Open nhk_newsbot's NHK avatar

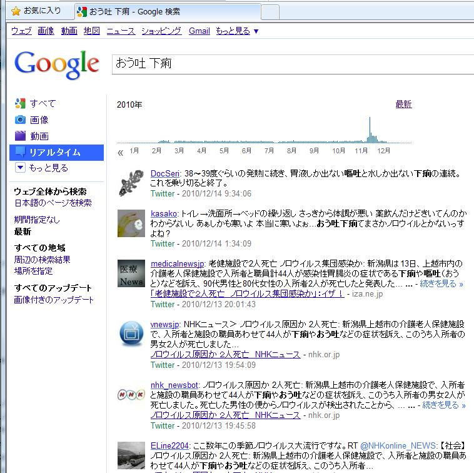pos(131,394)
